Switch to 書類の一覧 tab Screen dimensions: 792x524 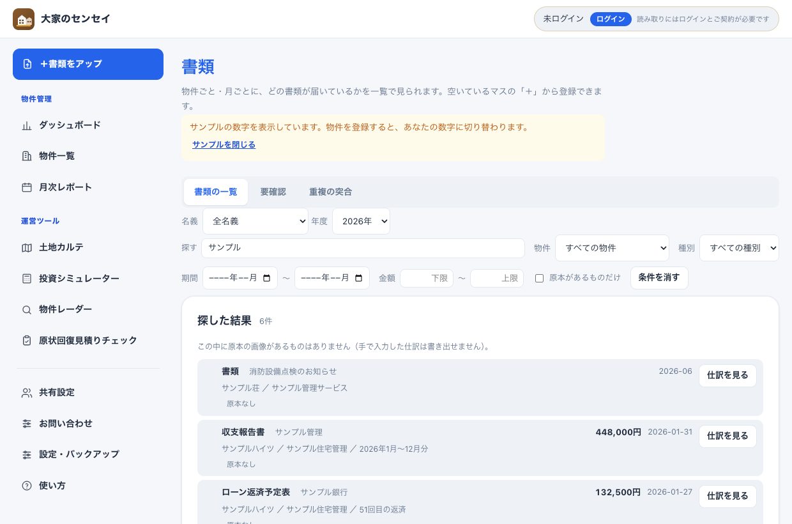coord(216,192)
